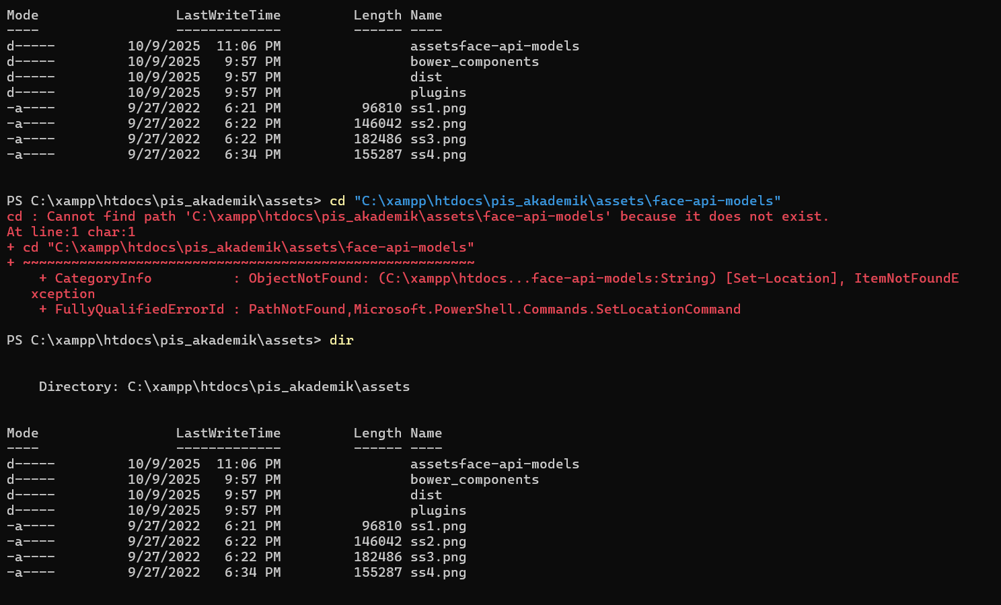Click the red '+ cd' echoed command line
This screenshot has height=605, width=1001.
coord(241,247)
